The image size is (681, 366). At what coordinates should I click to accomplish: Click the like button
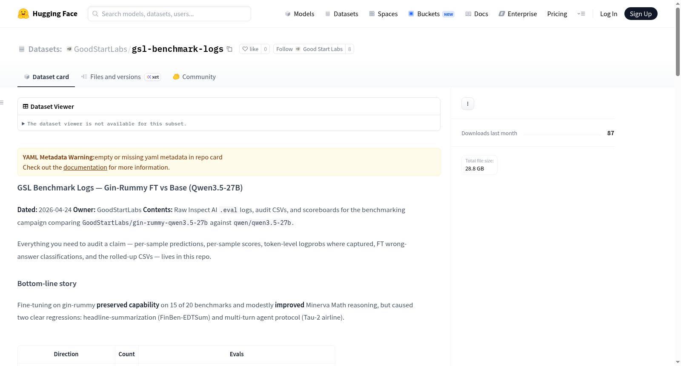click(x=250, y=49)
